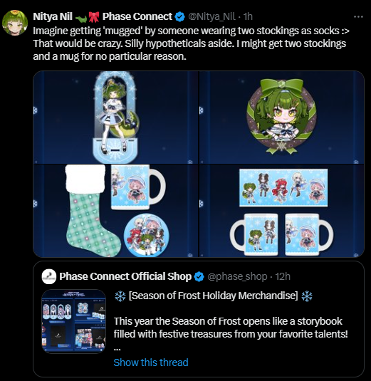
Task: Click the snowflake emoji before Season of Frost
Action: pos(120,296)
